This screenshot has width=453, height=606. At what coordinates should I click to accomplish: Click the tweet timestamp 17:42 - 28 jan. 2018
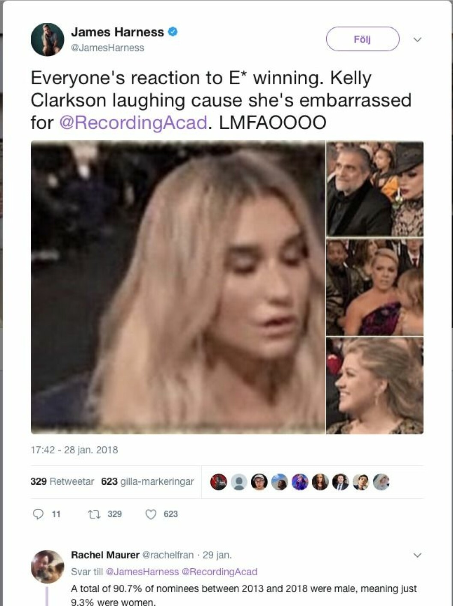coord(74,450)
